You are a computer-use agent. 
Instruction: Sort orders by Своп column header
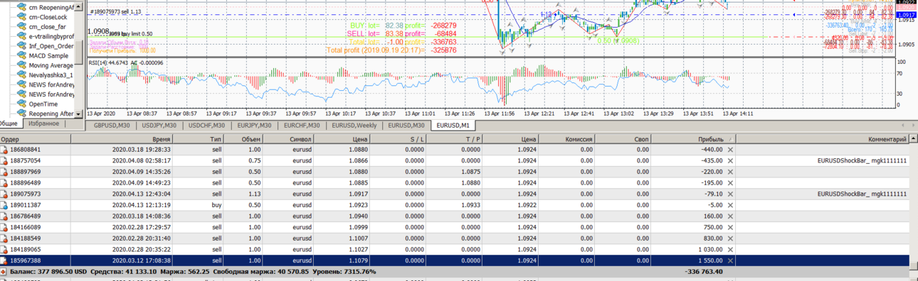pos(623,140)
